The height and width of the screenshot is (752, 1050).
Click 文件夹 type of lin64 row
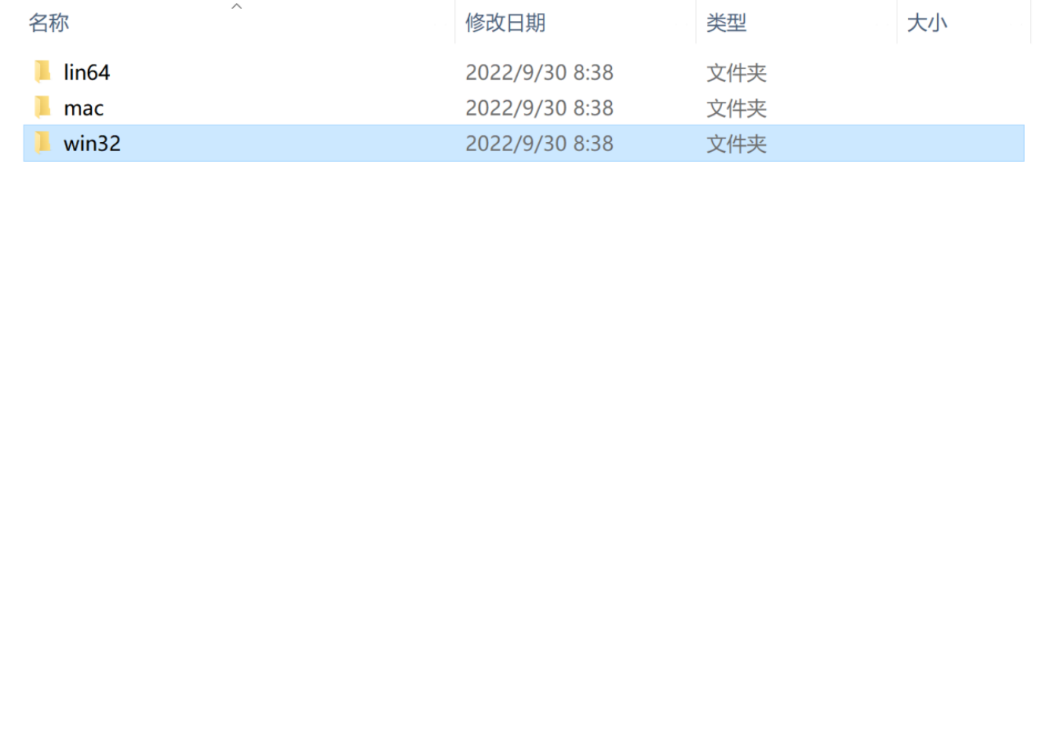click(x=736, y=73)
